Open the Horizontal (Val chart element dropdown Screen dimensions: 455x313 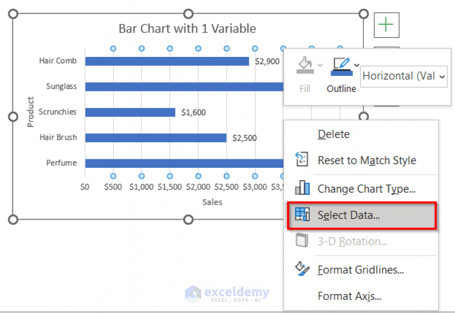[403, 76]
